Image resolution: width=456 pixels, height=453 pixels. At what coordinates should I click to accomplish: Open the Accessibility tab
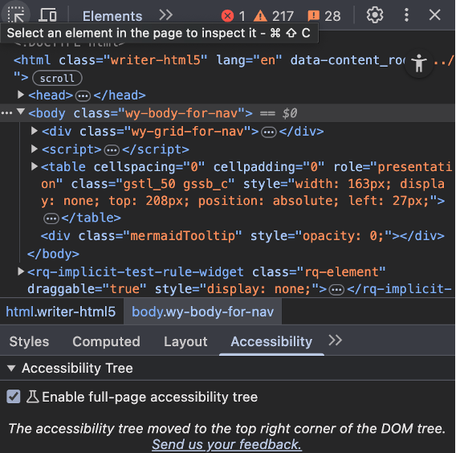pos(271,341)
